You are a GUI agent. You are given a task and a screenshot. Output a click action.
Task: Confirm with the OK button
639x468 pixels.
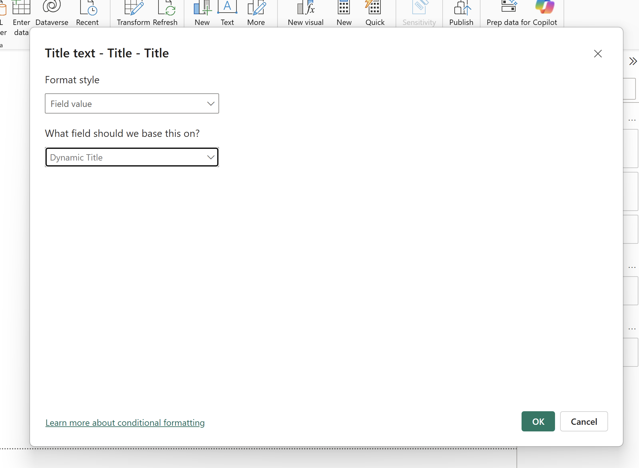point(538,422)
